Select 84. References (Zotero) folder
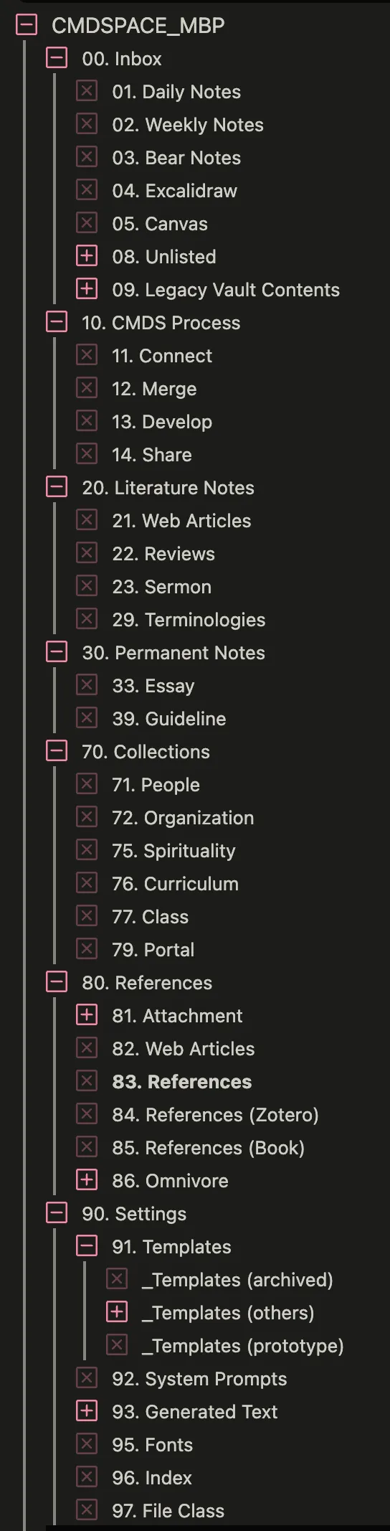Image resolution: width=390 pixels, height=1531 pixels. click(215, 1115)
